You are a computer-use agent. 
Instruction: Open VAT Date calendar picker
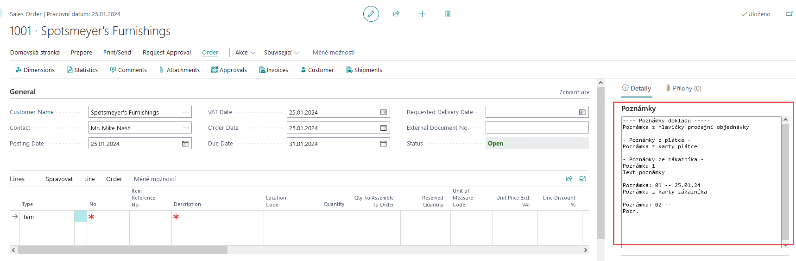[384, 112]
